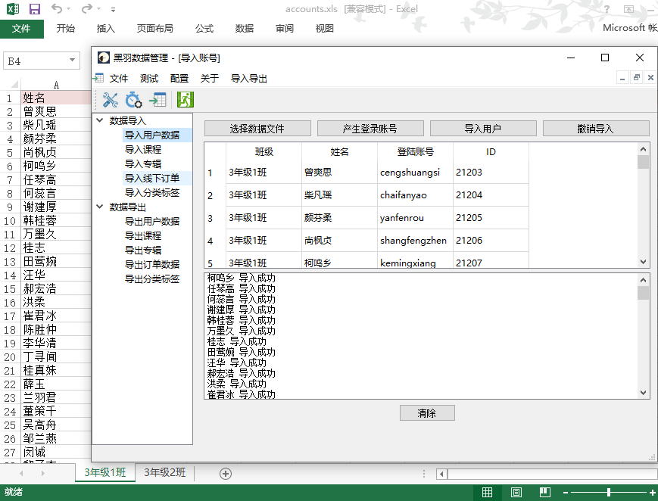Viewport: 658px width, 501px height.
Task: Select 导入线下订单 in the tree
Action: click(152, 179)
